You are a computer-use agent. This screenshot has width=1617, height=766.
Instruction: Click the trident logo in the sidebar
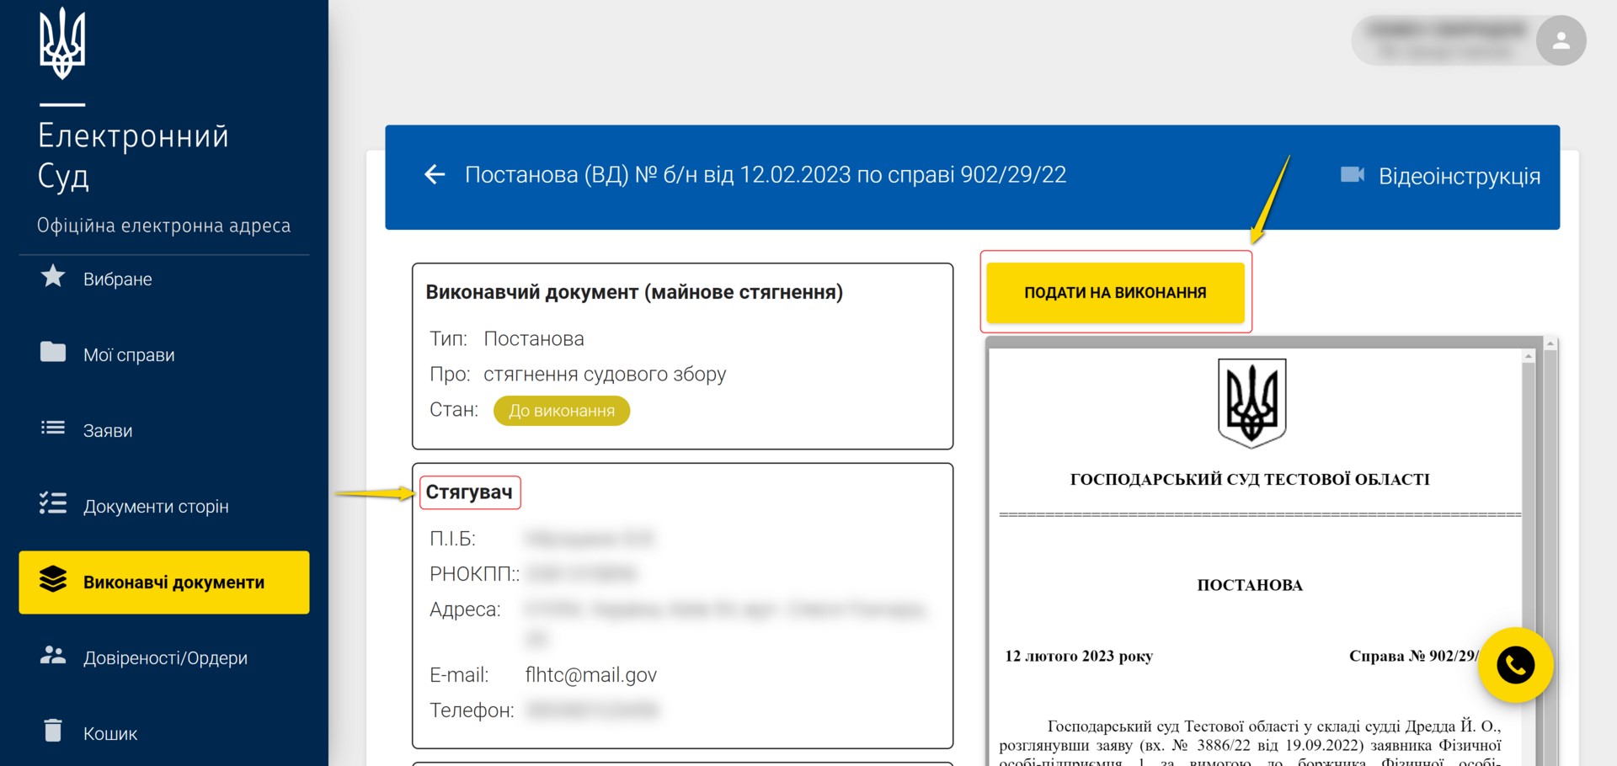pyautogui.click(x=62, y=44)
